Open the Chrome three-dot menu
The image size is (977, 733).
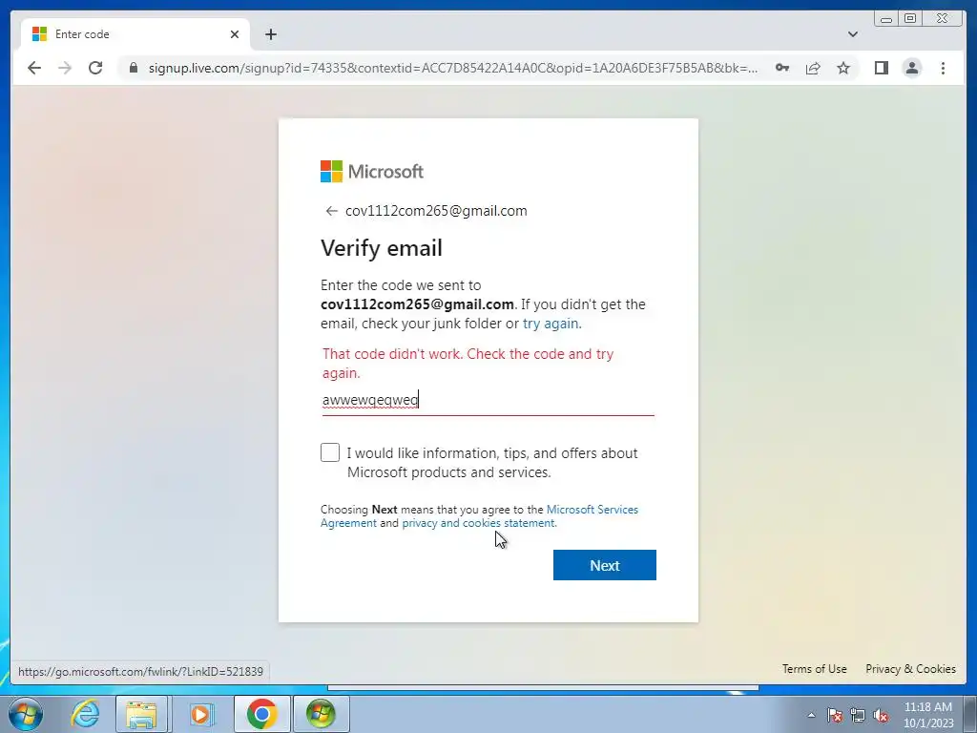click(x=943, y=68)
